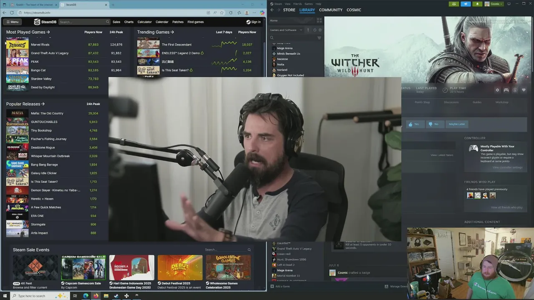Toggle the recent activity clock filter
The width and height of the screenshot is (534, 300).
pos(315,30)
